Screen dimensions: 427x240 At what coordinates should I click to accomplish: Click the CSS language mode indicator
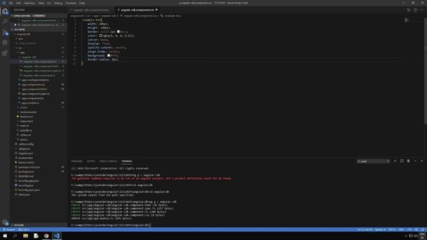409,229
